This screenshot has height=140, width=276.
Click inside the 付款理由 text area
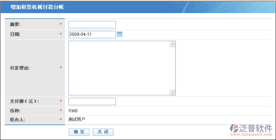[119, 68]
